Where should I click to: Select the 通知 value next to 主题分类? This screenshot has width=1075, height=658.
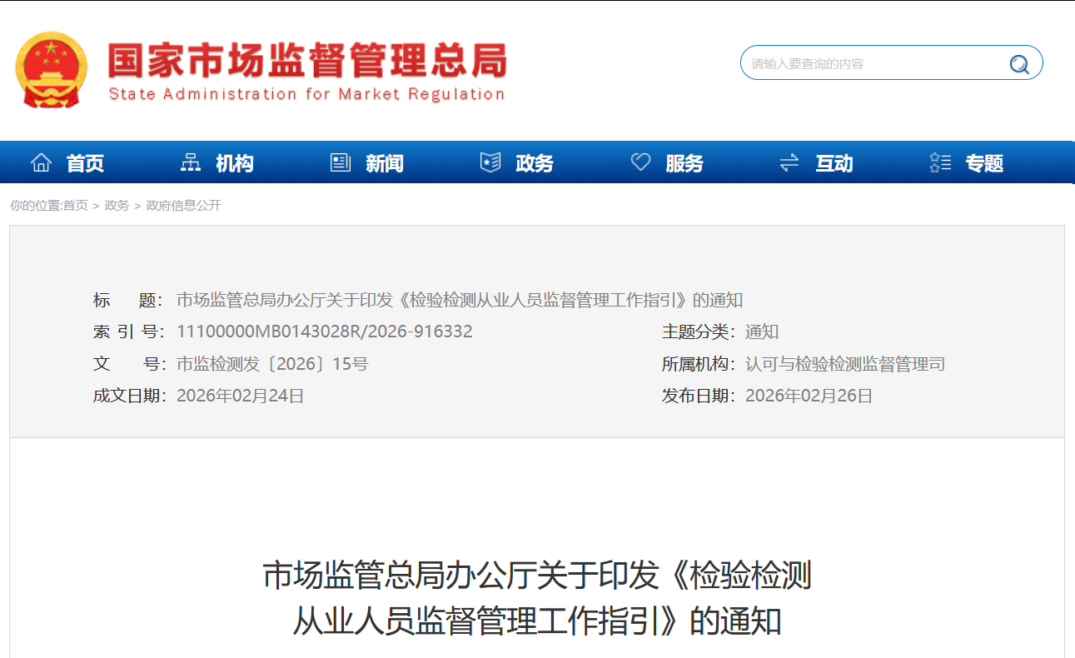click(x=761, y=331)
